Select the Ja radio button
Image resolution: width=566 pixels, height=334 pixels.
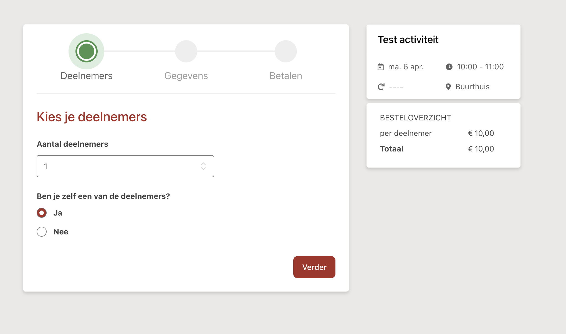42,213
